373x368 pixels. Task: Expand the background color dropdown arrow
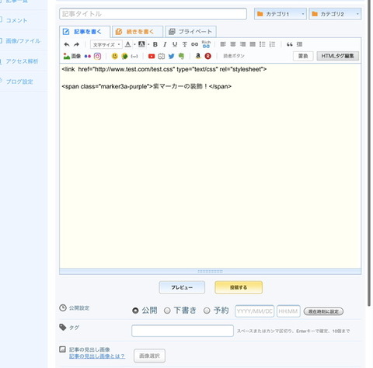(148, 44)
